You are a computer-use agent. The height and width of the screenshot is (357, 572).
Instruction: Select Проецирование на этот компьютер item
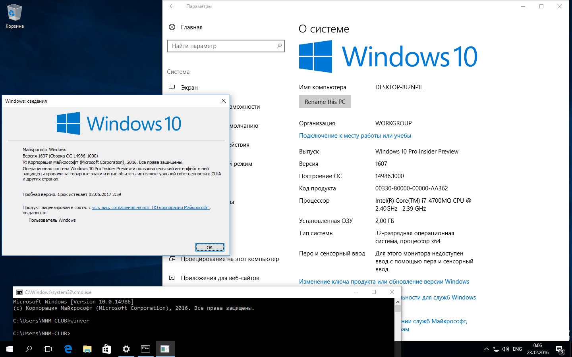(x=224, y=259)
